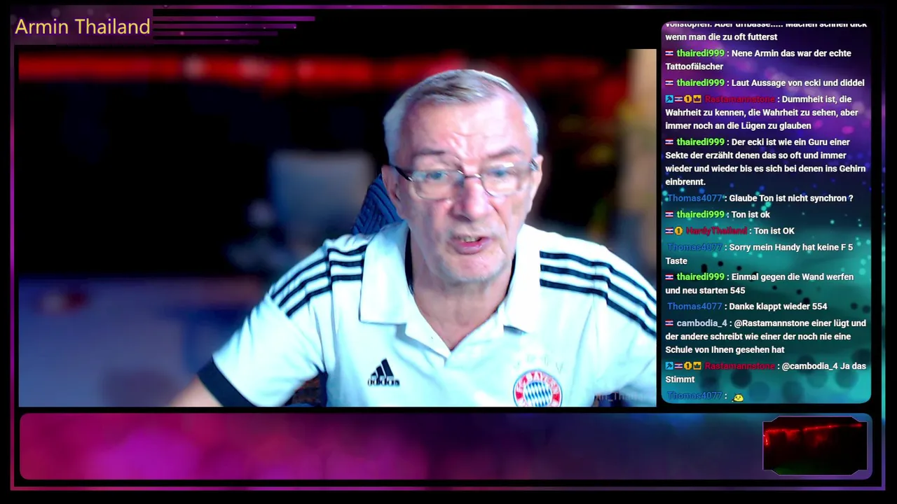Open username Thomas4077 on 'Glaube Ton ist nicht synchron'

tap(694, 198)
